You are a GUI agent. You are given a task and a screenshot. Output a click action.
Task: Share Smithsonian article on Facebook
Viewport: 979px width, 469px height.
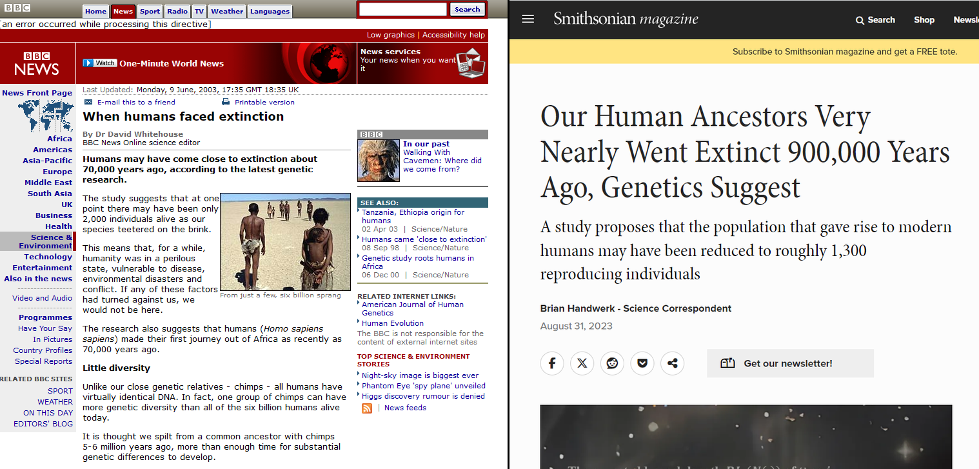(552, 363)
